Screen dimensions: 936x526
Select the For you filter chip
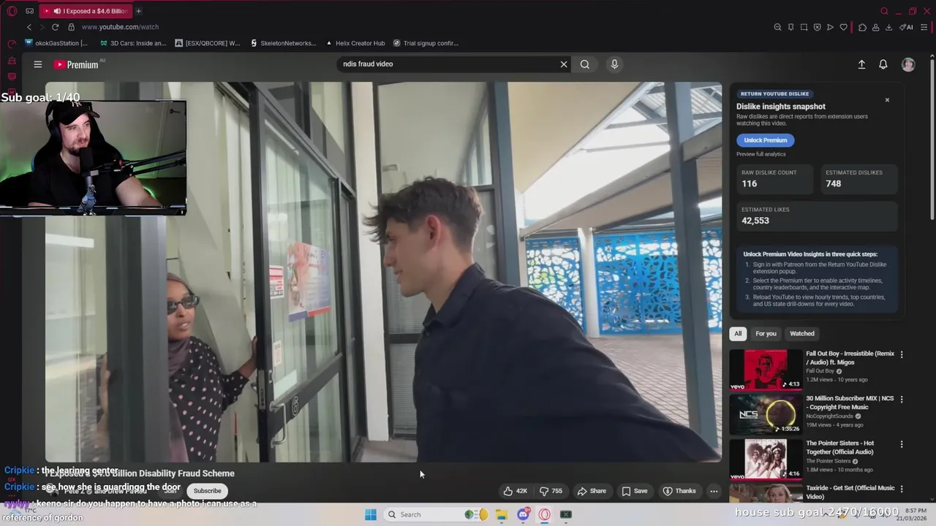pyautogui.click(x=766, y=334)
